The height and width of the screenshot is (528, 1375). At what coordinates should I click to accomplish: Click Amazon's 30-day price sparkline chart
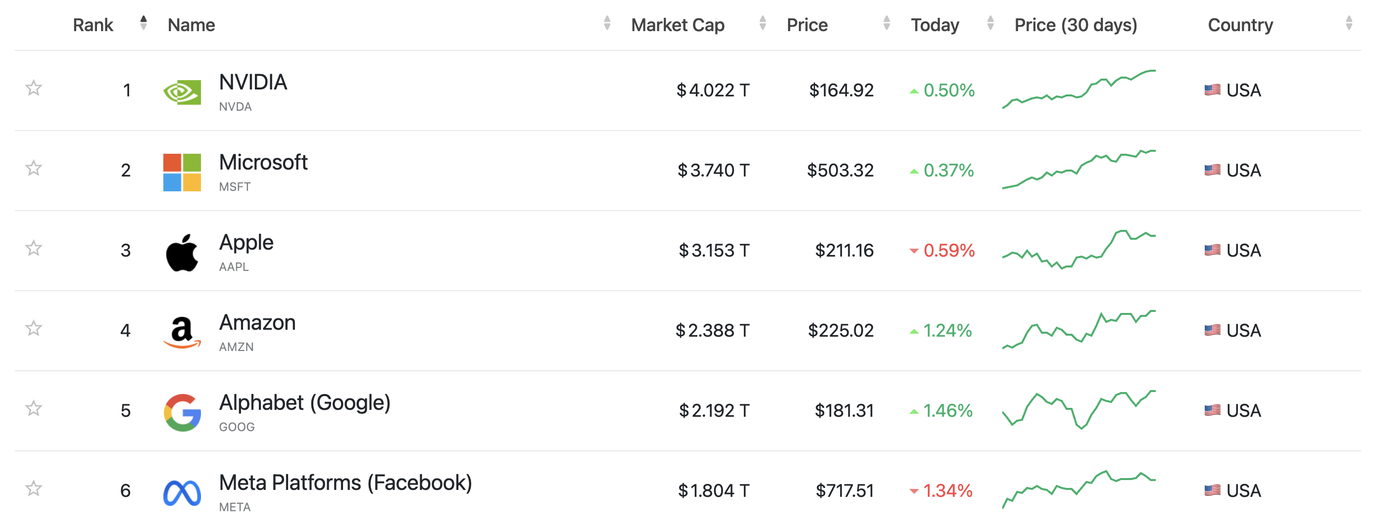[1079, 330]
